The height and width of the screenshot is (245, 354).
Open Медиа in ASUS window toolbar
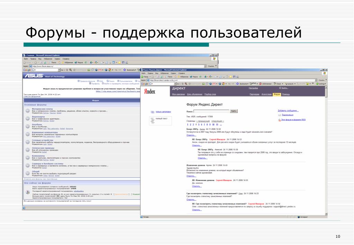pyautogui.click(x=79, y=62)
